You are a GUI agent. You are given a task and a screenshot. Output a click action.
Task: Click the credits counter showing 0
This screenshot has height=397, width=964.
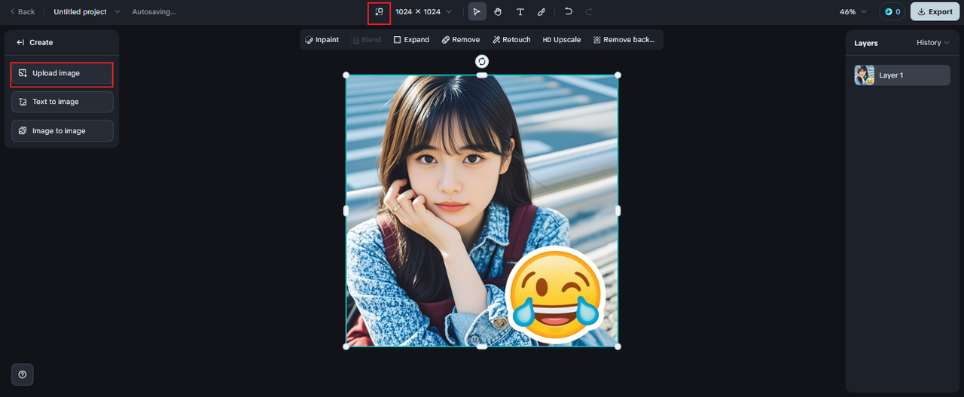click(x=892, y=12)
